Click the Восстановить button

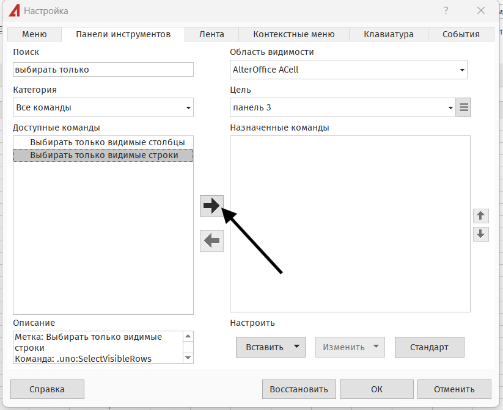[299, 389]
